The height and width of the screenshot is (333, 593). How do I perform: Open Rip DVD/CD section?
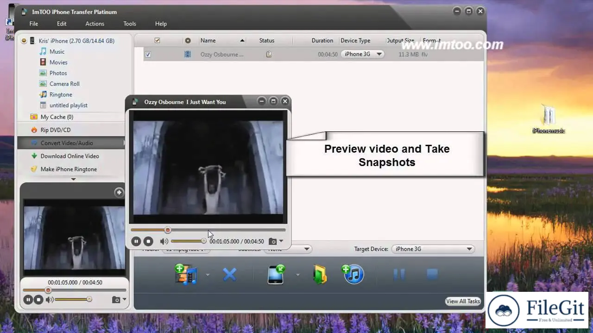click(x=56, y=130)
